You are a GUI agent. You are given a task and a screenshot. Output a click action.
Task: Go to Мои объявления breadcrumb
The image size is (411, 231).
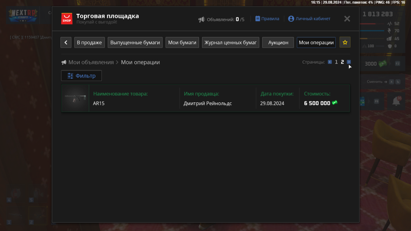[91, 62]
